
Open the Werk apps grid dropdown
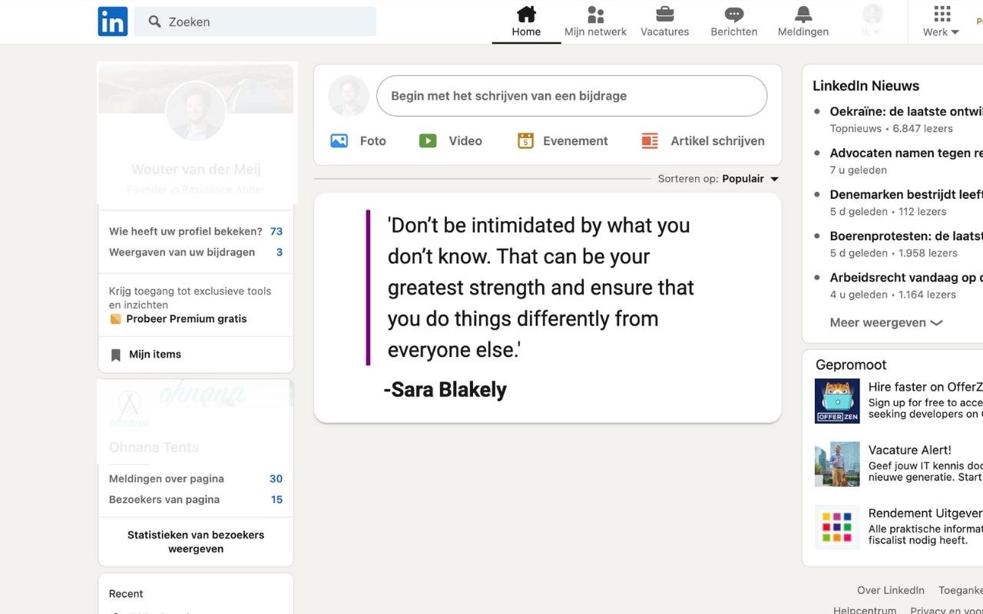[942, 21]
